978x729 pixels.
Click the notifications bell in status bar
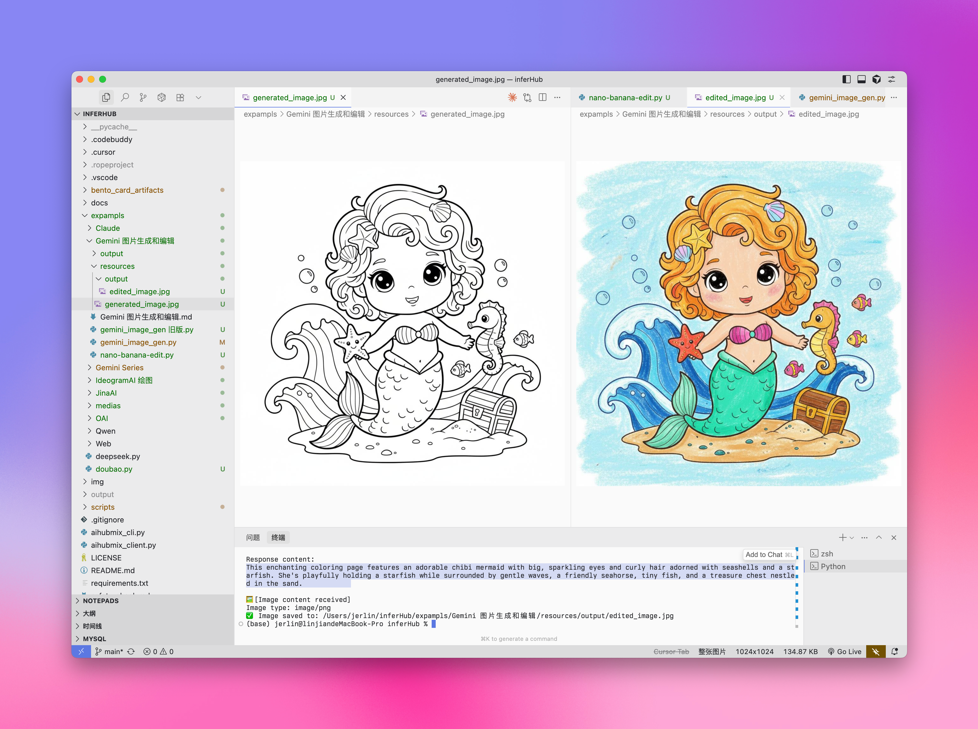[x=895, y=651]
